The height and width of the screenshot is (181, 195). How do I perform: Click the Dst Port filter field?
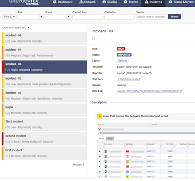(x=181, y=147)
